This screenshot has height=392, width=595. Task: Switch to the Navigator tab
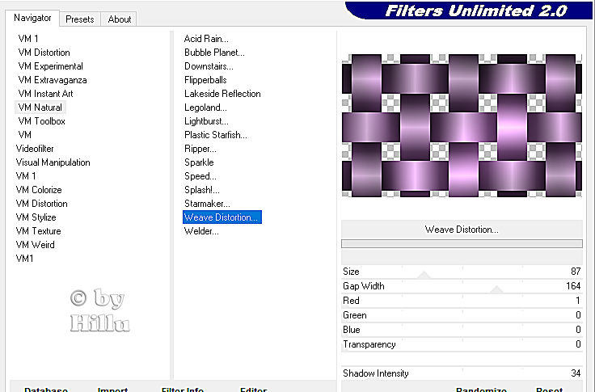click(x=32, y=18)
